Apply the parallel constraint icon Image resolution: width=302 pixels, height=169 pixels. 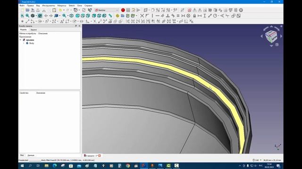click(162, 15)
